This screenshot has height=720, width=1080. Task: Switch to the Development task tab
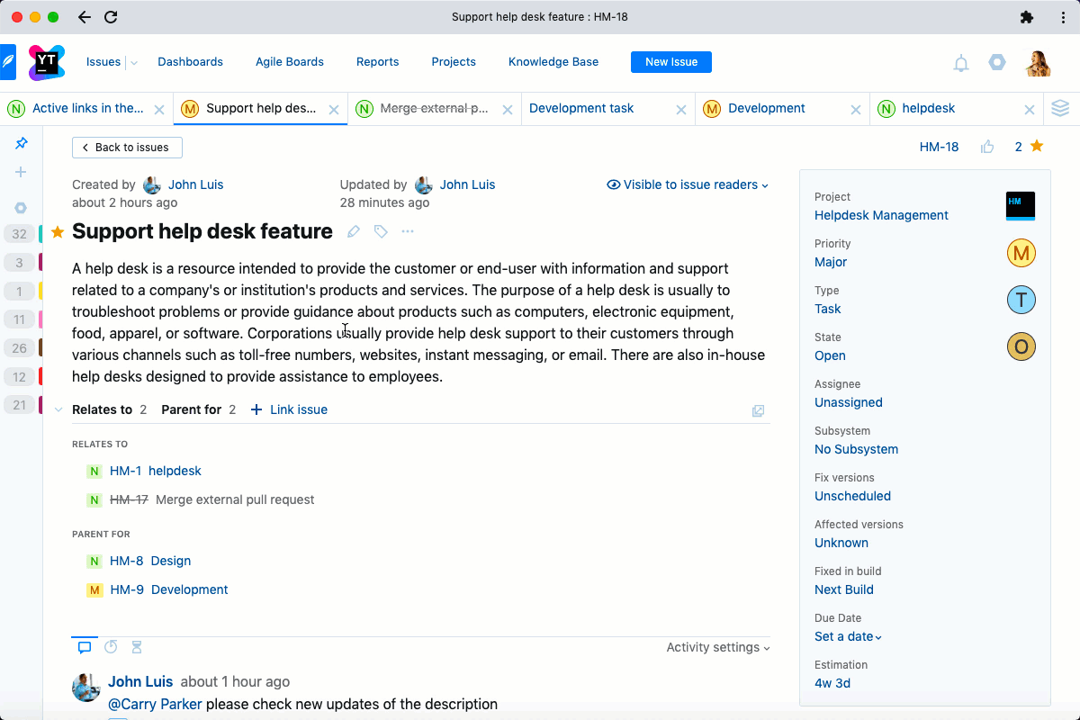click(x=581, y=109)
